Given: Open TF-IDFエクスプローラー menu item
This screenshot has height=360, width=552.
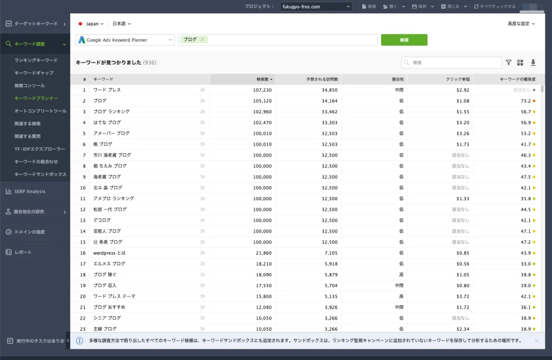Looking at the screenshot, I should pos(39,149).
